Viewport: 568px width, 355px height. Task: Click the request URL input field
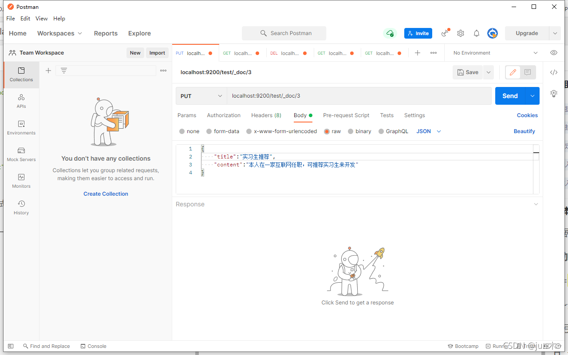point(359,96)
